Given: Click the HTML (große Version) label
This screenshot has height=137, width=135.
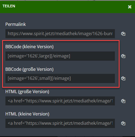Looking at the screenshot, I should [27, 92].
